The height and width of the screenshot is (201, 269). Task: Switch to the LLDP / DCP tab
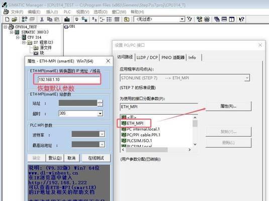tap(147, 57)
